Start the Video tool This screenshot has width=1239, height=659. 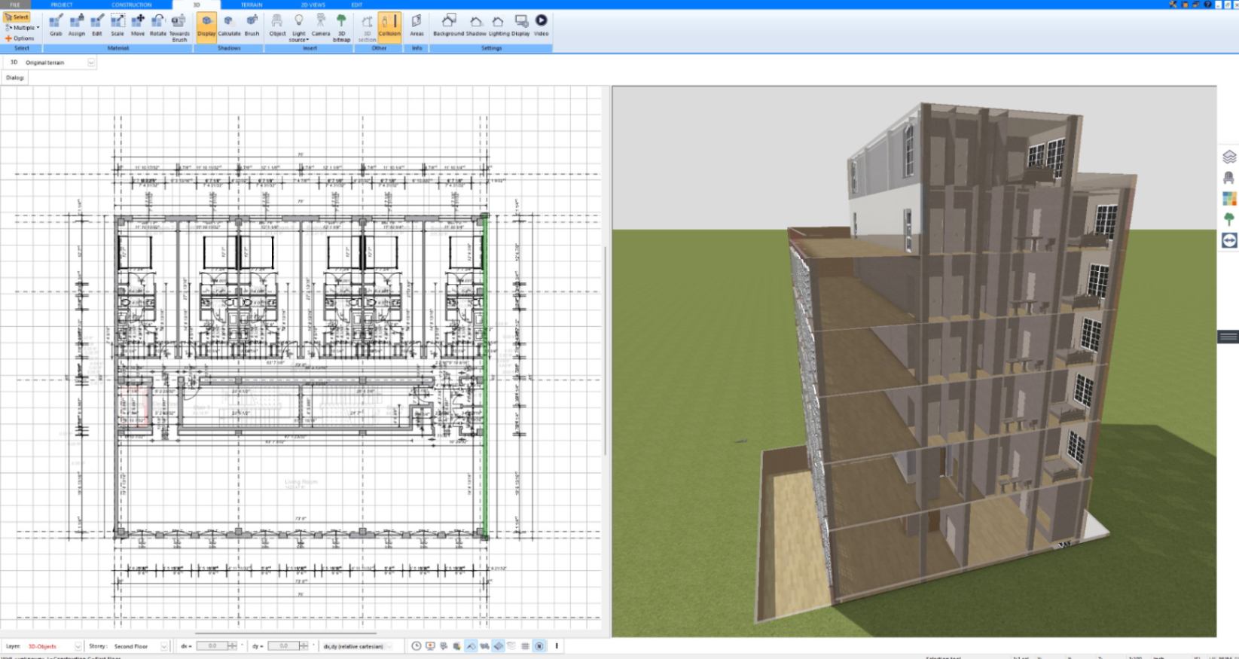pyautogui.click(x=541, y=25)
